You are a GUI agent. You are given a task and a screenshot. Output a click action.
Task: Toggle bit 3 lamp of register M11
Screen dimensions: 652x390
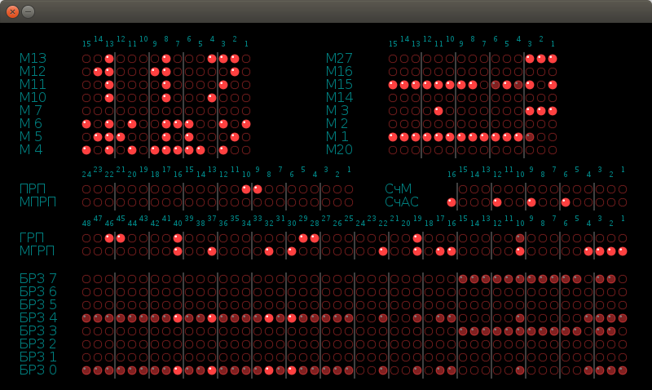coord(223,85)
